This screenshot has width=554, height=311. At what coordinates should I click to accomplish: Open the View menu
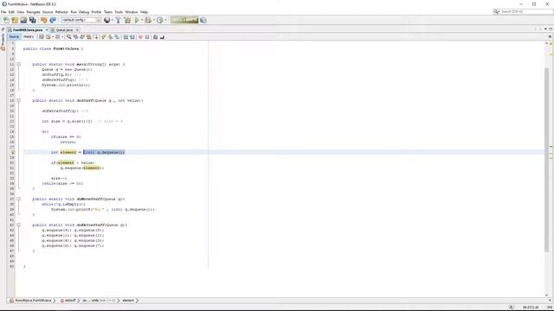(x=21, y=12)
